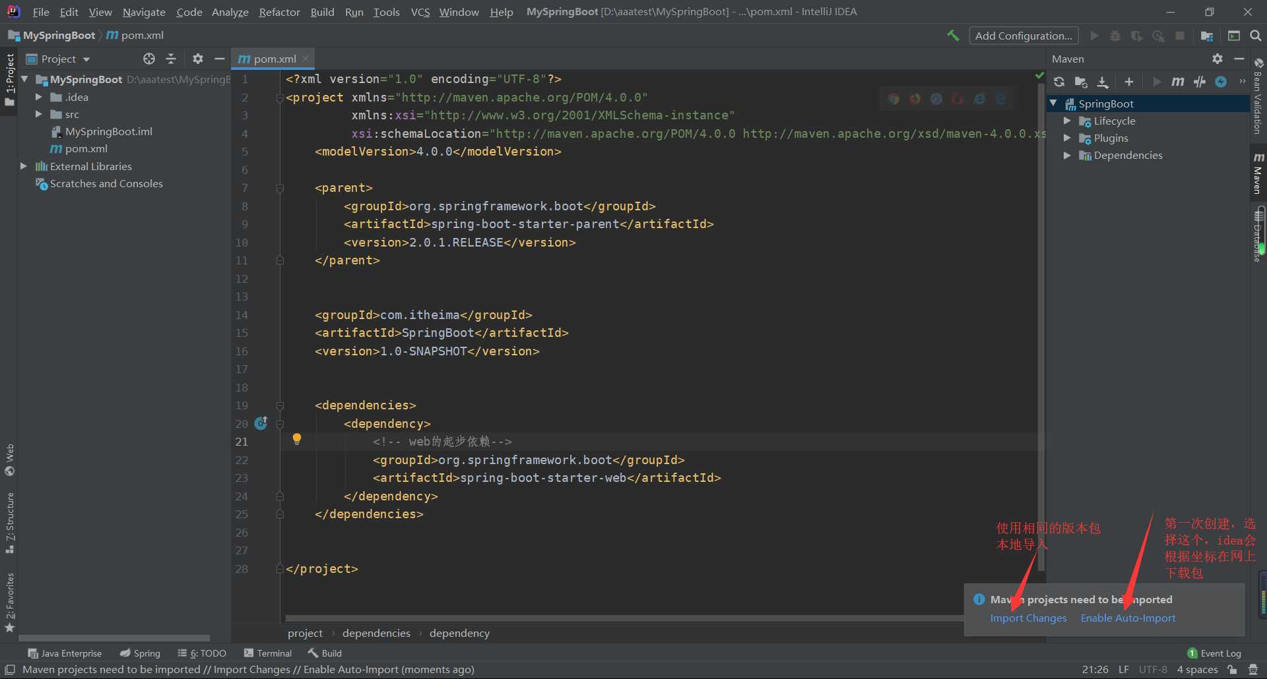
Task: Open in Internet Explorer browser icon
Action: 979,99
